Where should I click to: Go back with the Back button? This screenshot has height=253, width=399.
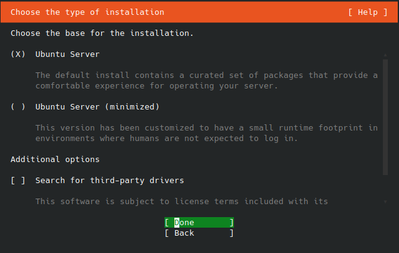pos(199,233)
